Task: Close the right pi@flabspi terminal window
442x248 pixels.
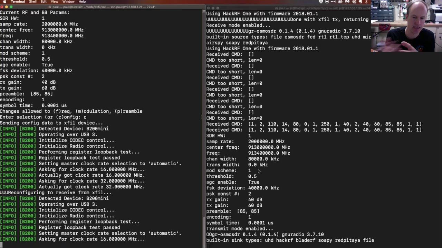Action: pos(208,8)
